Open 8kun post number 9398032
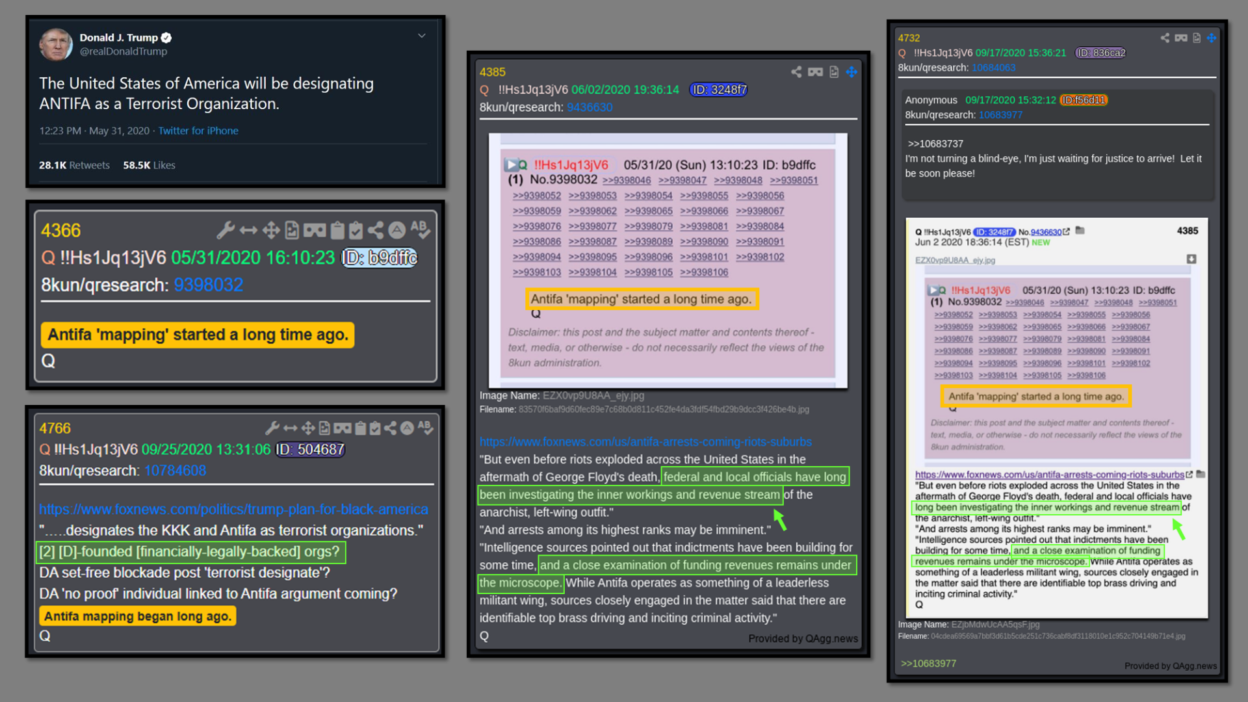 pyautogui.click(x=208, y=285)
